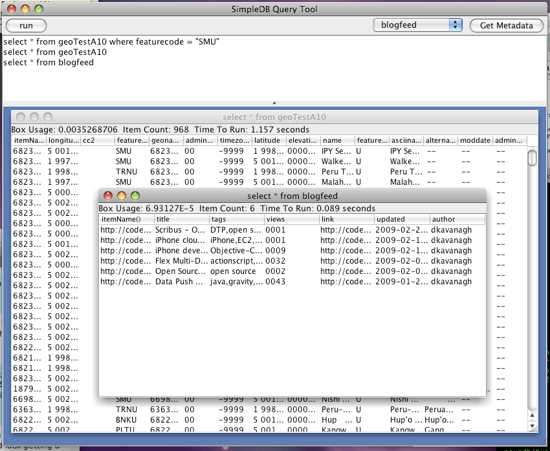Click the Get Metadata button
Screen dimensions: 550x451
coord(506,26)
